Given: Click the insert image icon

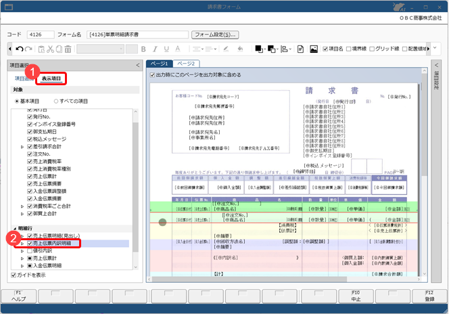Looking at the screenshot, I should [x=314, y=49].
